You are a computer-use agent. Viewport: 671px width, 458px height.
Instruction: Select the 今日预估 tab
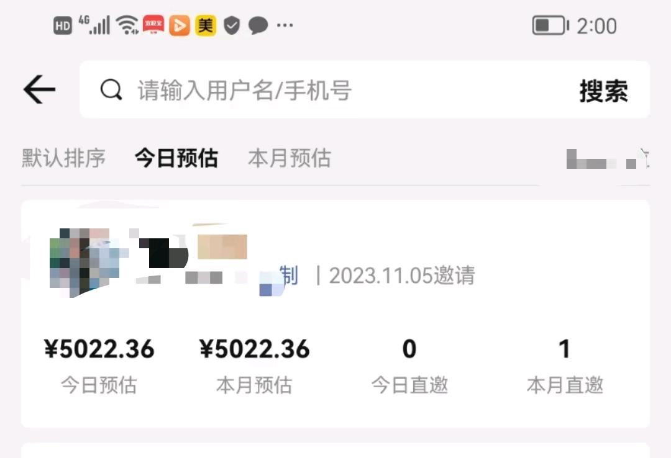click(x=176, y=158)
